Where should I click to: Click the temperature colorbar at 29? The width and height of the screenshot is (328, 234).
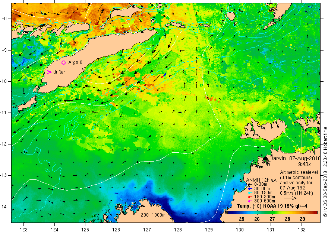[302, 212]
